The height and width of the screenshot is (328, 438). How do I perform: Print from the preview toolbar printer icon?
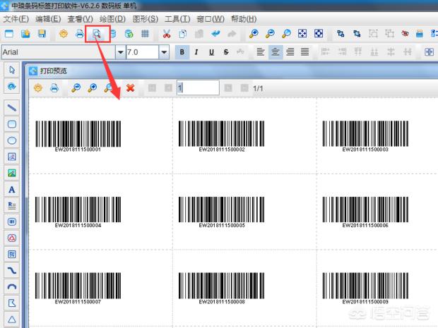54,88
